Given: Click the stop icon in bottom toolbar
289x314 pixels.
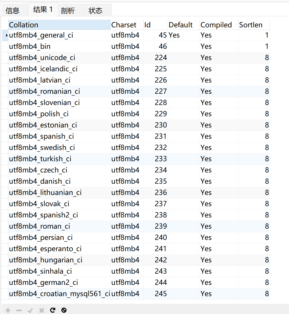Looking at the screenshot, I should tap(64, 310).
